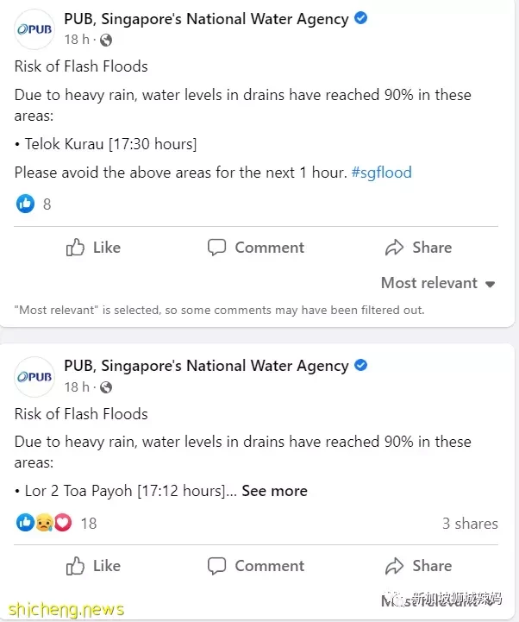Click the verified badge on second post
The height and width of the screenshot is (622, 519).
361,365
